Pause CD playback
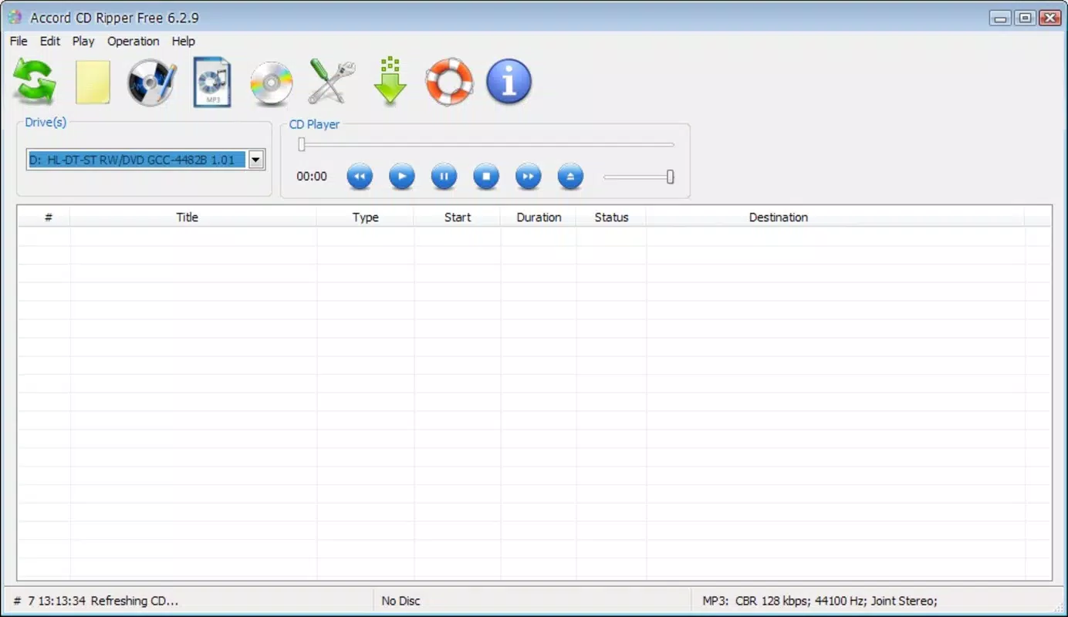 [x=444, y=177]
